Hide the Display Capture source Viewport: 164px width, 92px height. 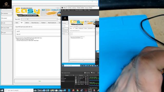[x=86, y=84]
